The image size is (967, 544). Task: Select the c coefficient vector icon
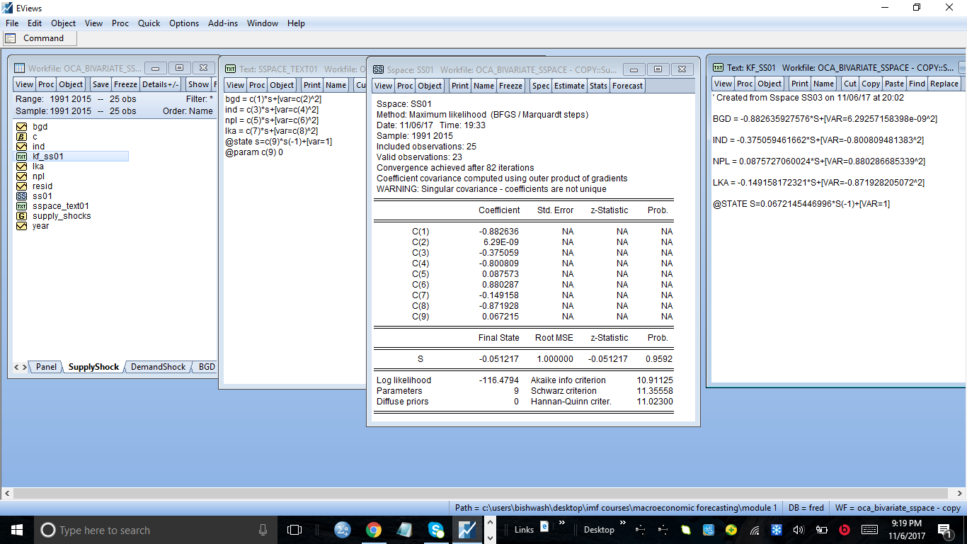tap(21, 137)
